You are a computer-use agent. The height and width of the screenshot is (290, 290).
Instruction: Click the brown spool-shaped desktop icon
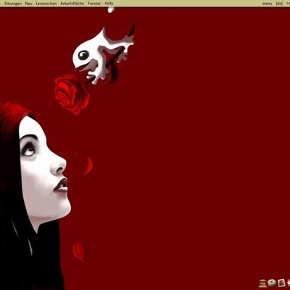262,283
